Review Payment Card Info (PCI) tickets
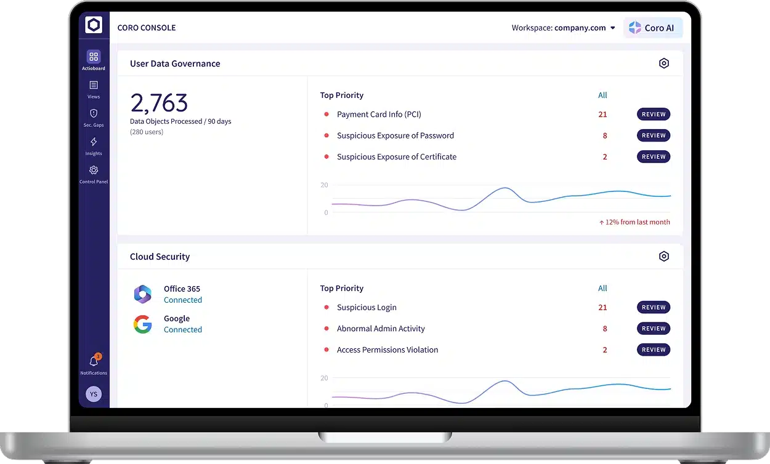Viewport: 770px width, 464px height. pos(653,114)
